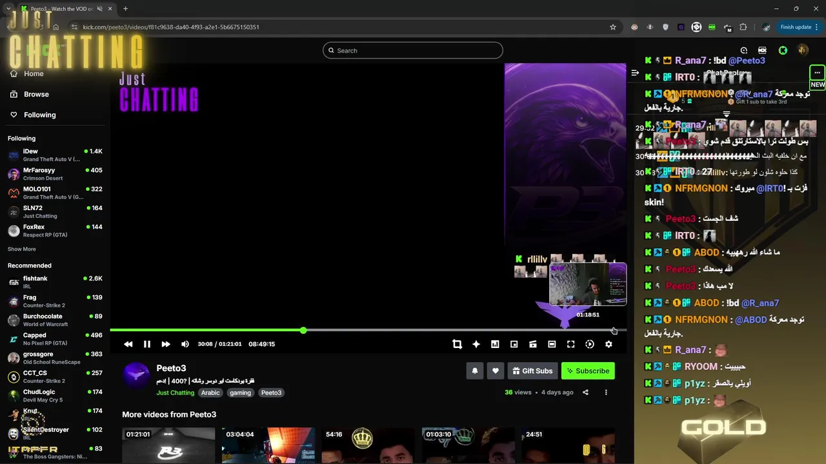Open the playback speed icon
The width and height of the screenshot is (826, 464).
[590, 344]
